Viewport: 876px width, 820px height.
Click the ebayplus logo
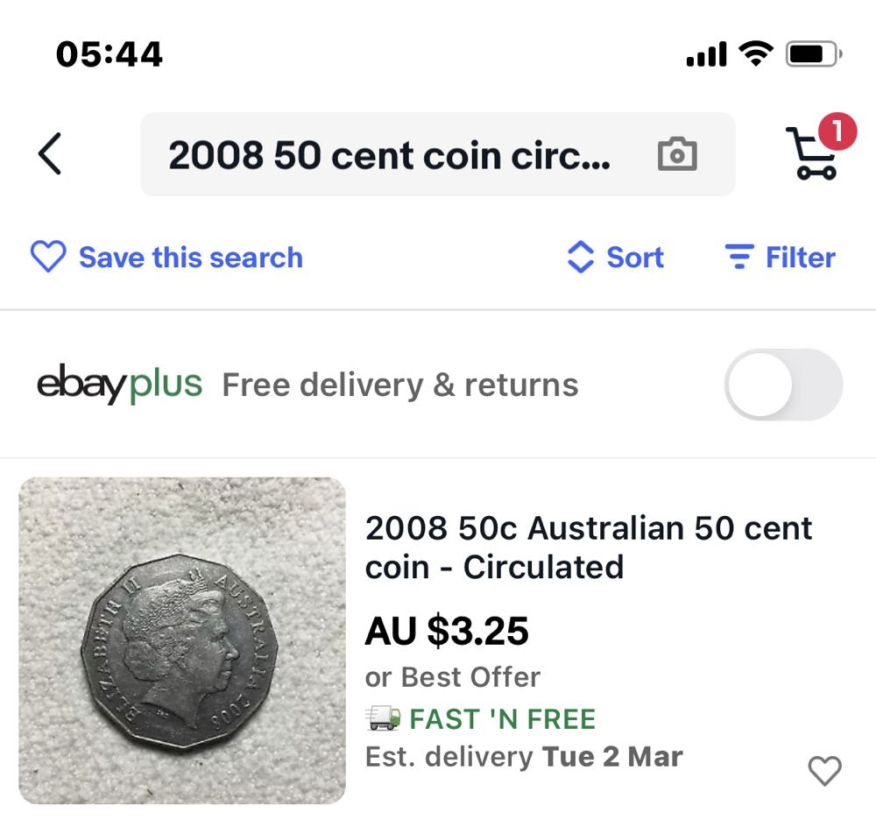point(119,385)
